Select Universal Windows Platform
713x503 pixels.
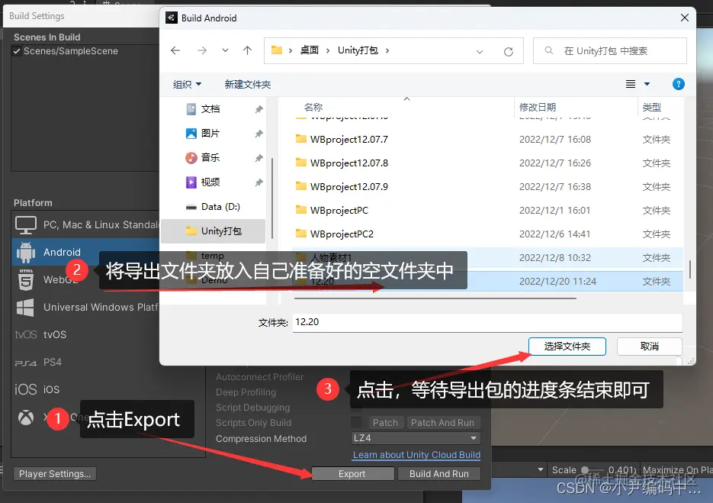tap(86, 308)
